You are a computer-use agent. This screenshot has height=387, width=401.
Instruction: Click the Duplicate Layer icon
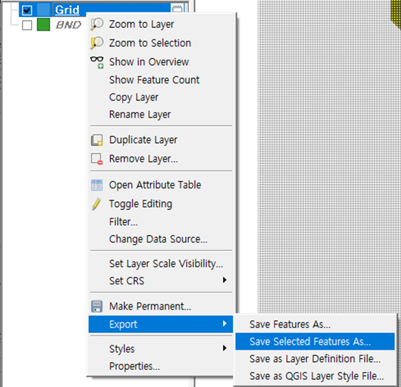pos(97,140)
